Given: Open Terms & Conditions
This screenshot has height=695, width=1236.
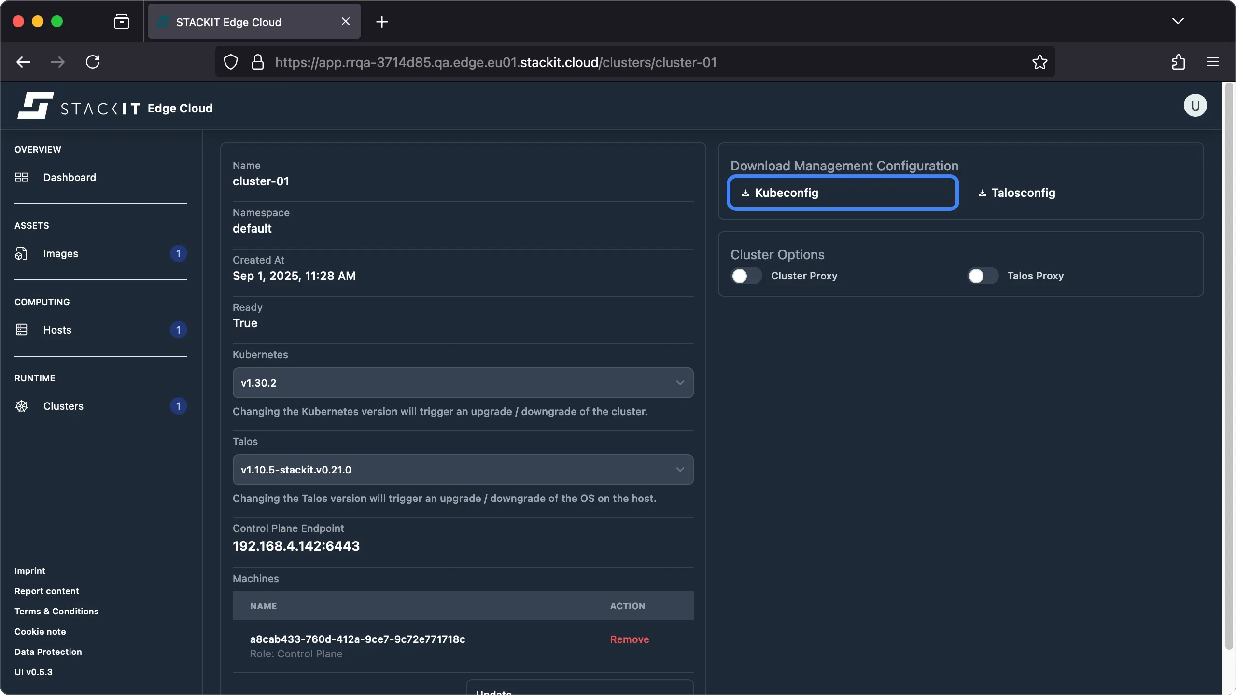Looking at the screenshot, I should [x=56, y=611].
